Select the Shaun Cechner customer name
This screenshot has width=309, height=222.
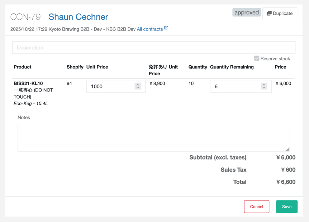pos(78,17)
